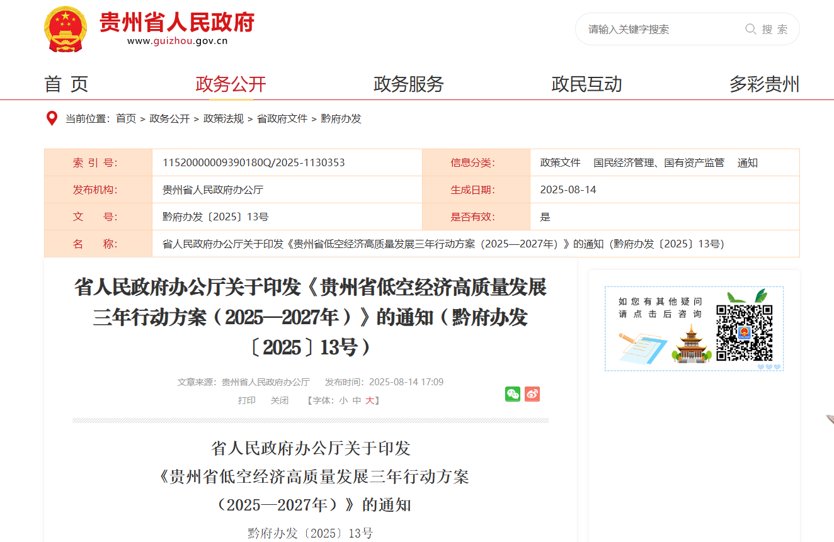Click the 打印 print link
The width and height of the screenshot is (834, 542).
click(247, 400)
